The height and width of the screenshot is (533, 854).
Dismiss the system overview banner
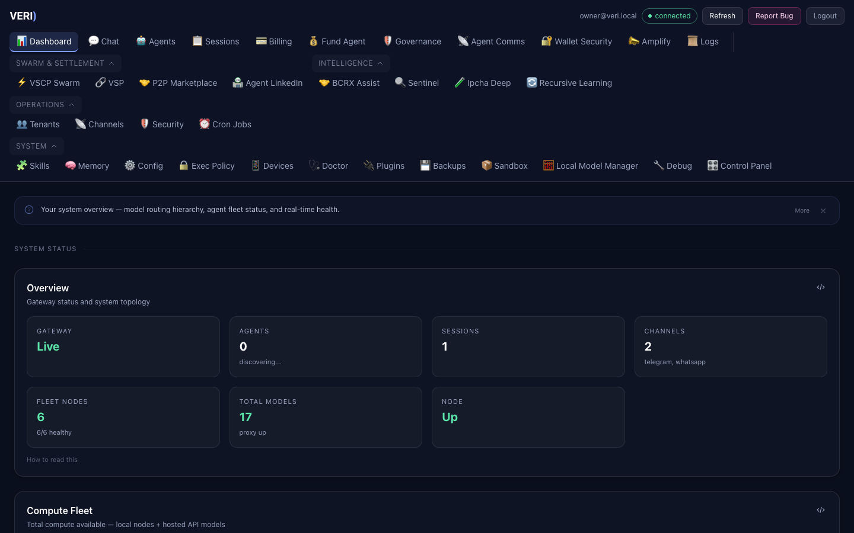823,210
